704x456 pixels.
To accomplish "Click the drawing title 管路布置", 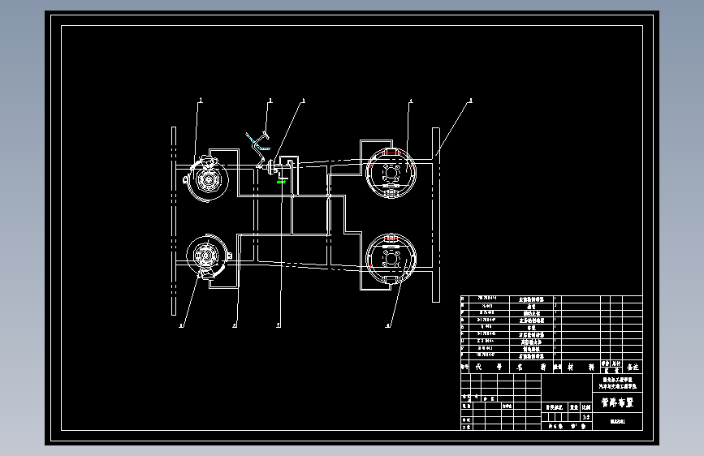I will pos(617,402).
